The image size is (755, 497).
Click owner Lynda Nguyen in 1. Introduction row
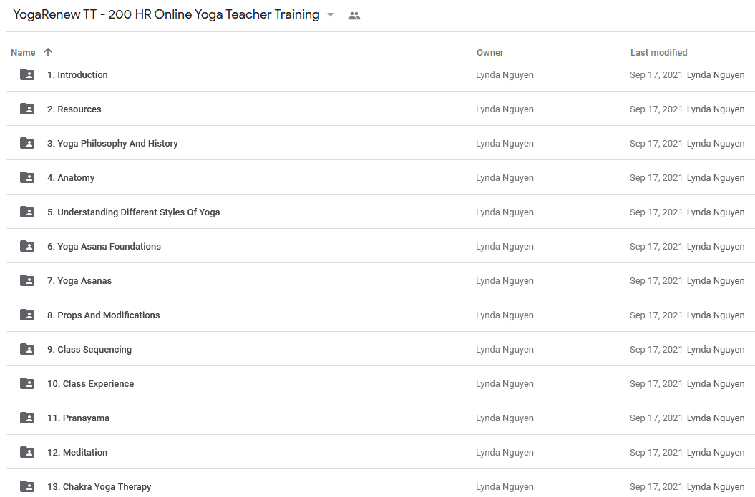[x=505, y=74]
